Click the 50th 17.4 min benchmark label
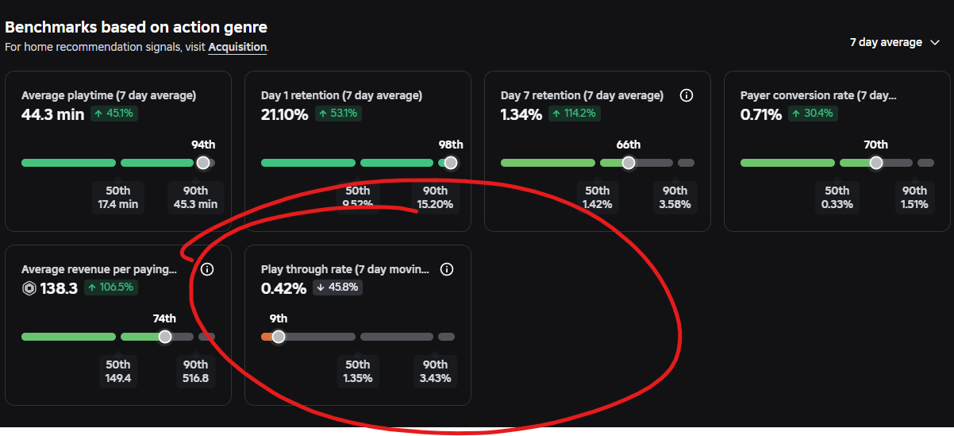Image resolution: width=954 pixels, height=436 pixels. click(x=118, y=197)
